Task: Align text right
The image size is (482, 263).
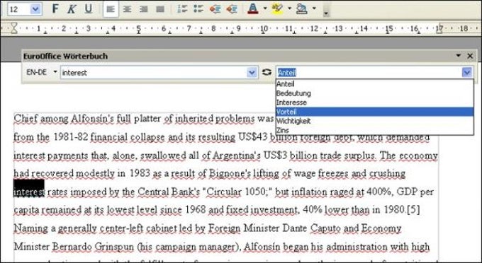Action: 144,9
